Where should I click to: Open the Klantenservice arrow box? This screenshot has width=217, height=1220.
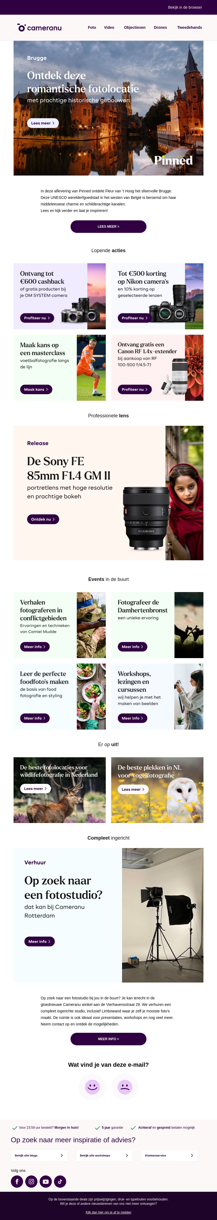click(169, 1155)
